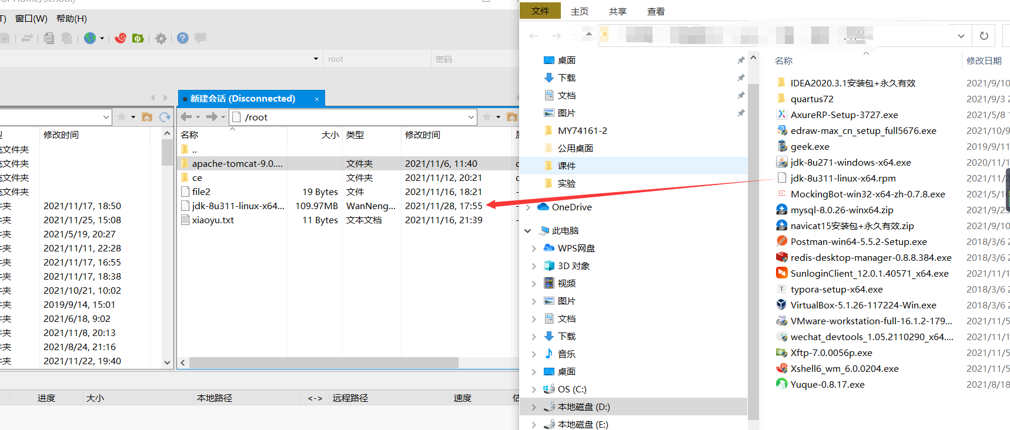Click the green Xmanager icon in toolbar

click(x=138, y=38)
